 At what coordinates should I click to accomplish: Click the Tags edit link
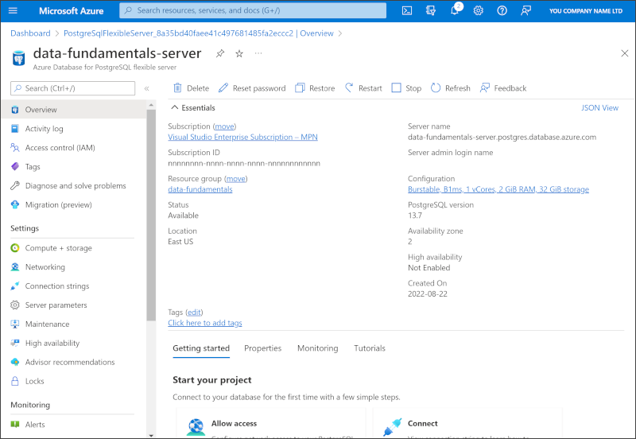(x=194, y=312)
